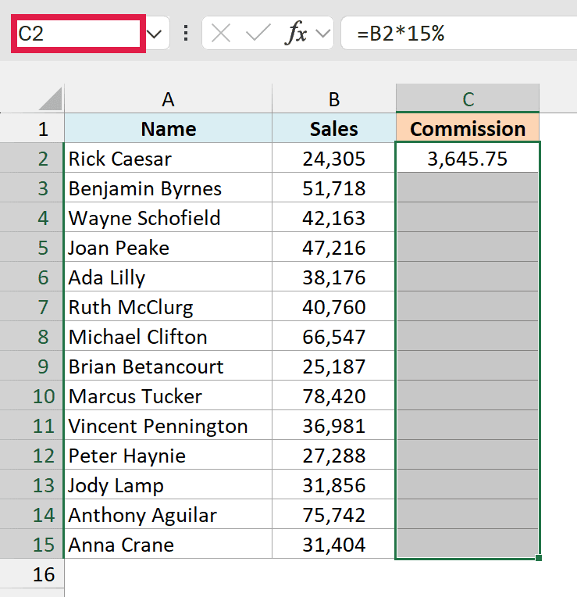This screenshot has width=577, height=597.
Task: Click sales value 38,176
Action: [334, 277]
